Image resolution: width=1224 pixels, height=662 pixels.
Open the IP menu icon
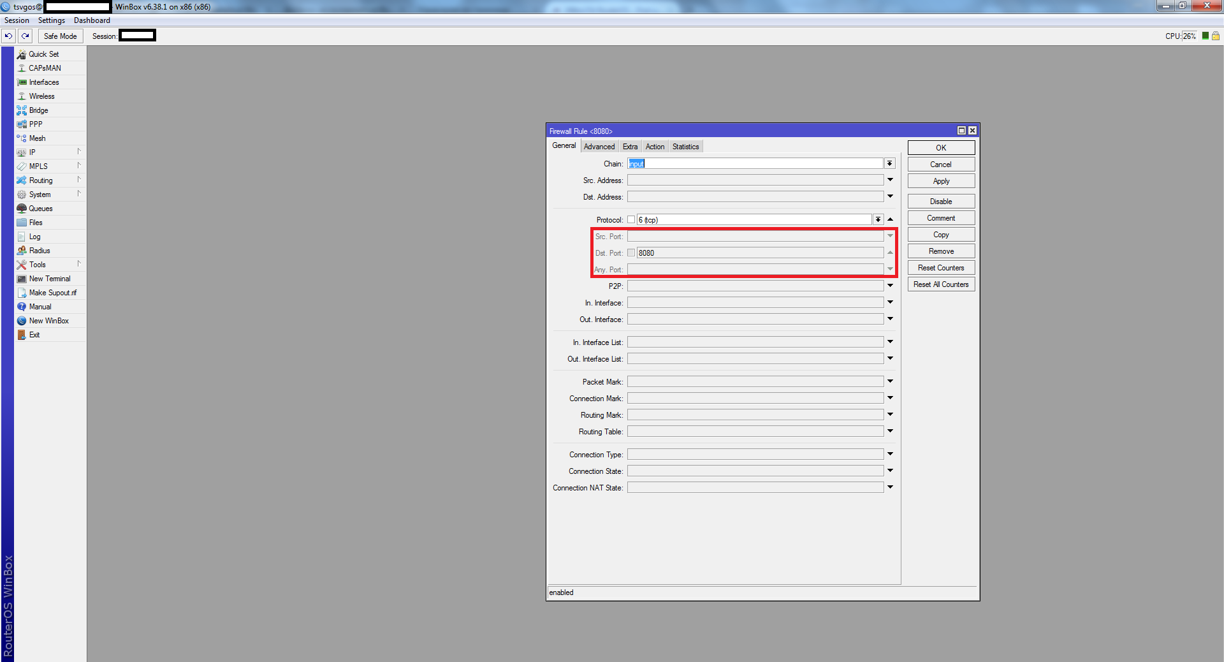22,152
